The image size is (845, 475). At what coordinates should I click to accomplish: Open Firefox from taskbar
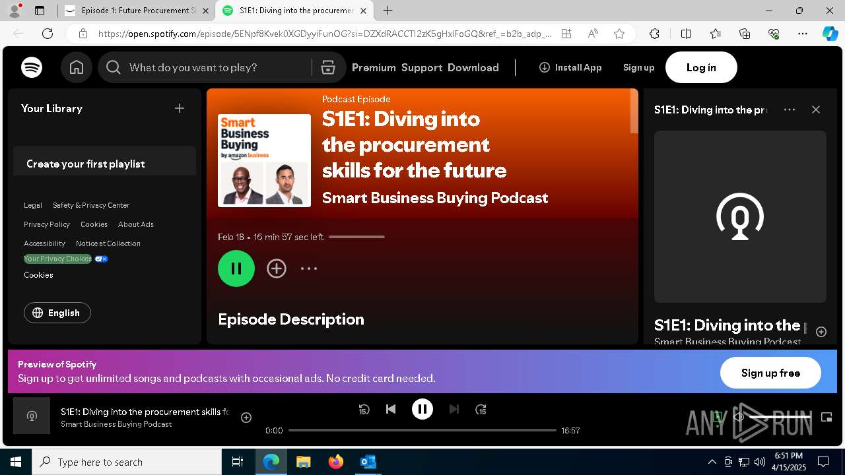pyautogui.click(x=336, y=462)
